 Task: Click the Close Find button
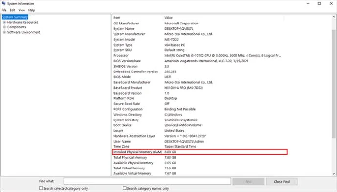point(282,181)
